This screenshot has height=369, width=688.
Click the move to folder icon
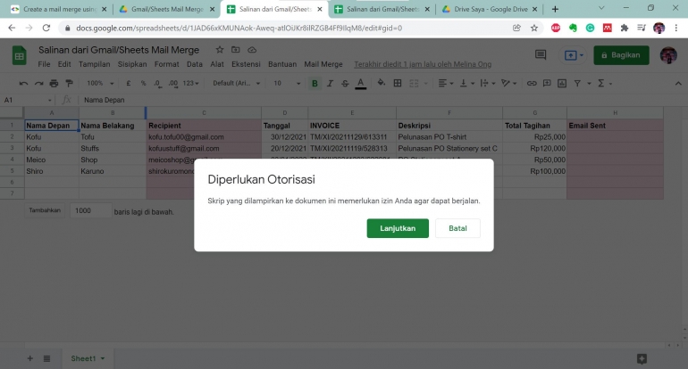[236, 50]
